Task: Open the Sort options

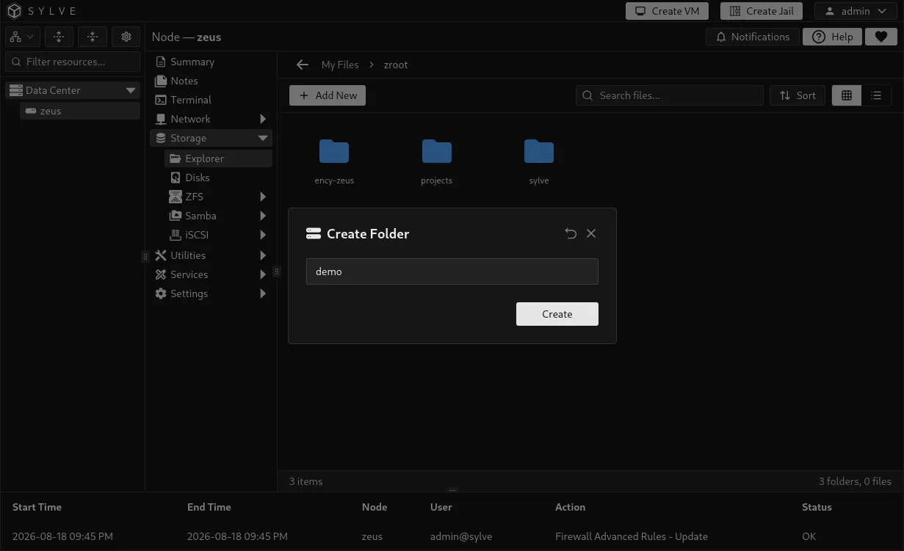Action: point(798,95)
